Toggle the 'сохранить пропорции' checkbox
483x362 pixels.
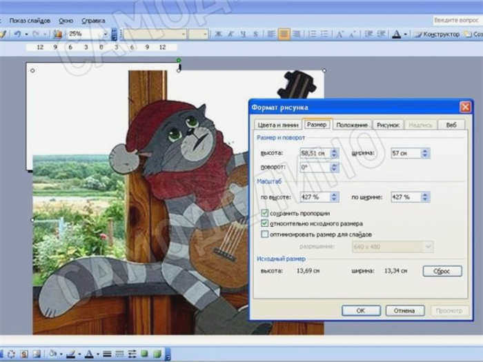click(264, 213)
